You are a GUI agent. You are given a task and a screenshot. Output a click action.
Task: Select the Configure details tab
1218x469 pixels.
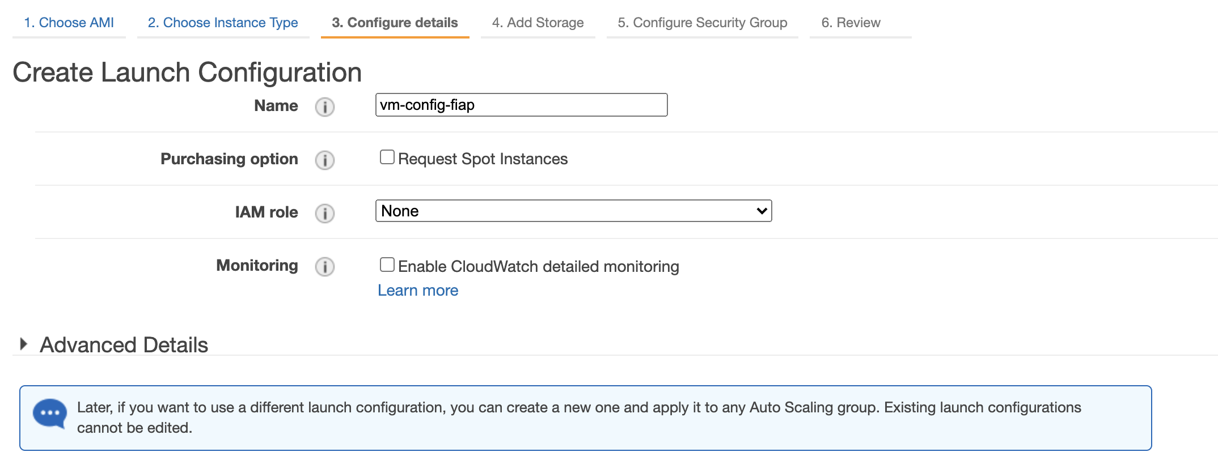(395, 23)
